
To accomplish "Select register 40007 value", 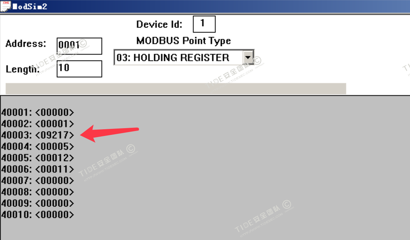I will pos(55,181).
